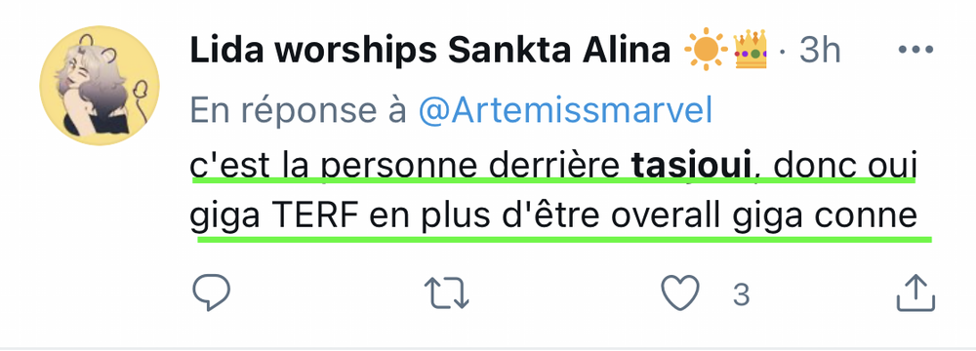Like the tweet with the heart icon
This screenshot has width=976, height=351.
pos(679,293)
